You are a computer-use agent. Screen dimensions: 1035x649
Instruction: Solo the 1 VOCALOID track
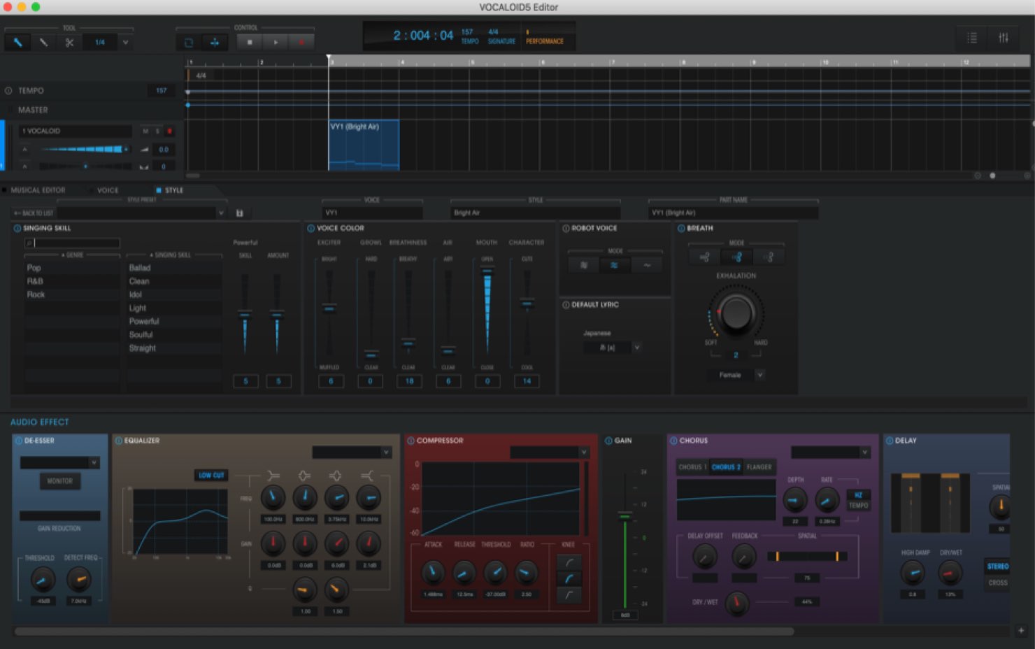click(157, 131)
